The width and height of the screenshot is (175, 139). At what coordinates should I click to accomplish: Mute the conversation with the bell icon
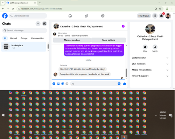[145, 47]
